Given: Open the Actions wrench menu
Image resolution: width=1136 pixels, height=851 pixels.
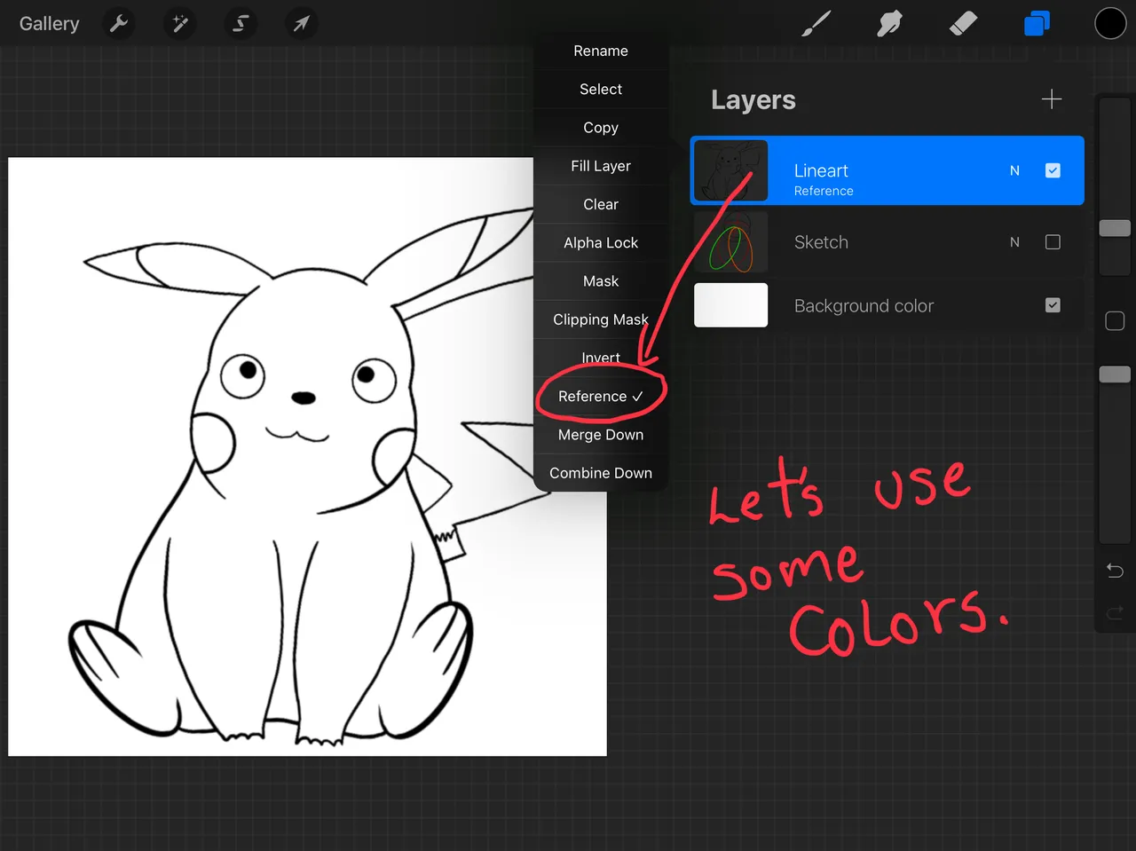Looking at the screenshot, I should pos(119,24).
